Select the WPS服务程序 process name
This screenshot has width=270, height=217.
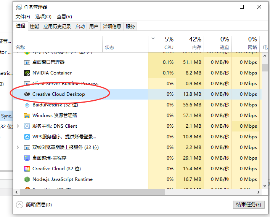point(64,137)
